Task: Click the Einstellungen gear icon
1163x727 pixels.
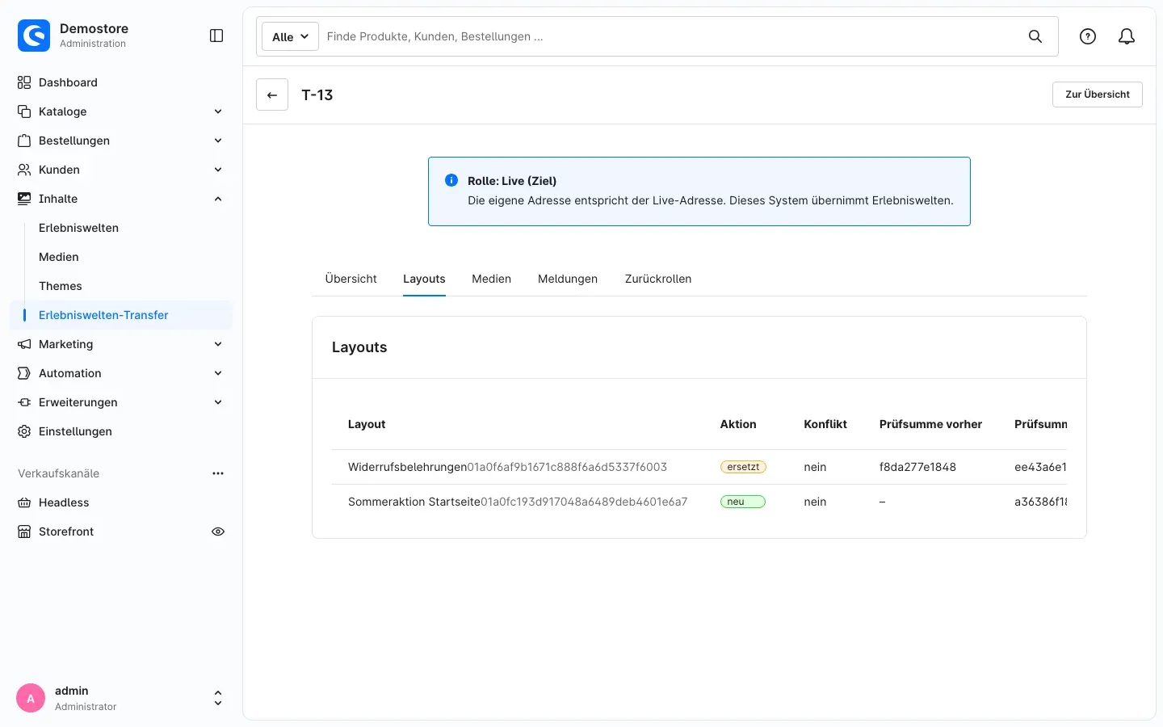Action: [x=24, y=431]
